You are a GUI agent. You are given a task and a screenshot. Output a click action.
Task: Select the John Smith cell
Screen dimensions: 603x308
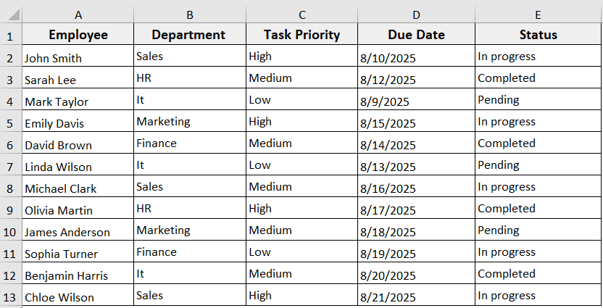click(78, 57)
